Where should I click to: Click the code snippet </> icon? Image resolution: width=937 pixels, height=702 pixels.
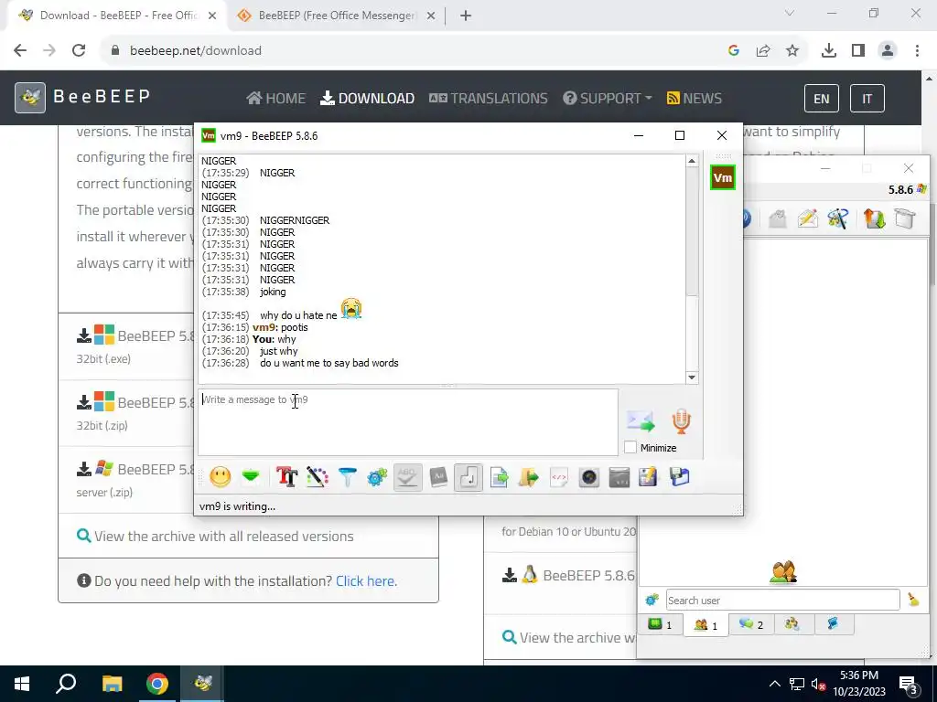point(559,477)
